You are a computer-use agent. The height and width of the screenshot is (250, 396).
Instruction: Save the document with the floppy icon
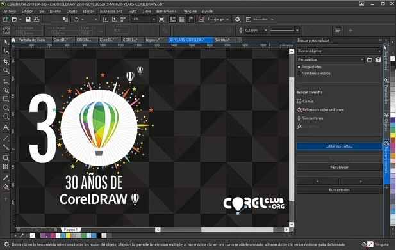click(28, 19)
